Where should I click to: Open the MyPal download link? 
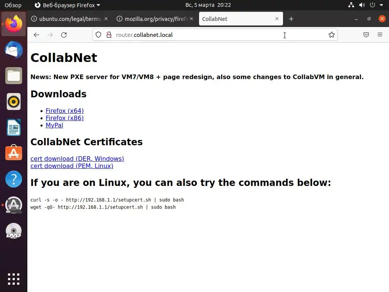click(54, 125)
